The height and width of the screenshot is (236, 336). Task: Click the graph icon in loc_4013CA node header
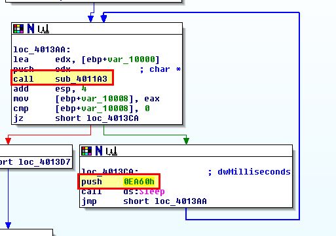pos(111,151)
